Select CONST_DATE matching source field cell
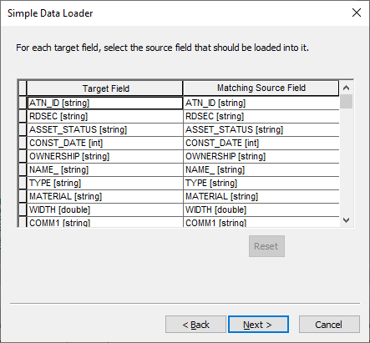 (x=261, y=143)
